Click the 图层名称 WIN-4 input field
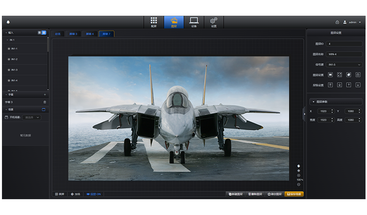Image resolution: width=367 pixels, height=215 pixels. [x=344, y=54]
